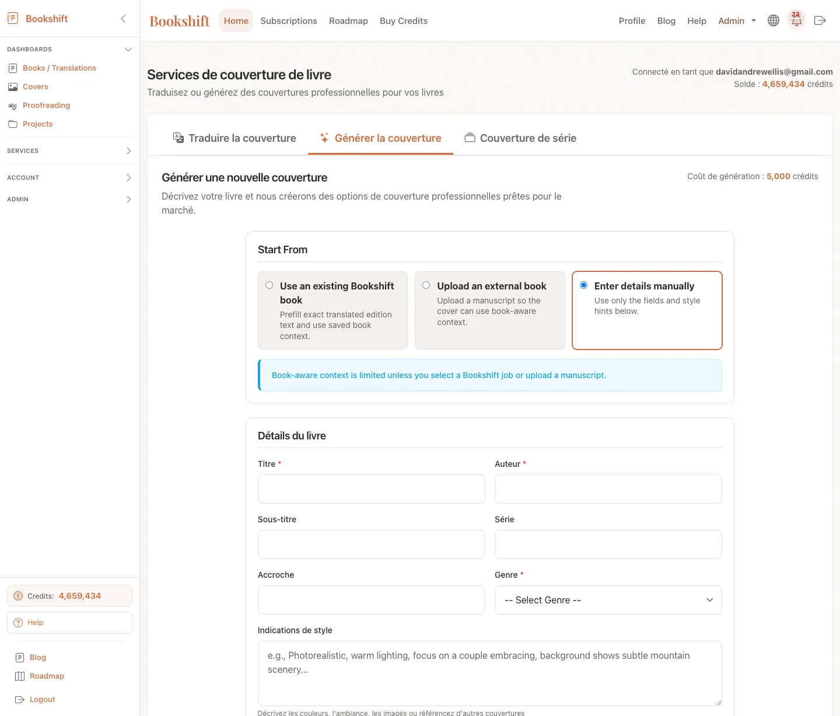
Task: Open Buy Credits in the top navigation
Action: point(404,20)
